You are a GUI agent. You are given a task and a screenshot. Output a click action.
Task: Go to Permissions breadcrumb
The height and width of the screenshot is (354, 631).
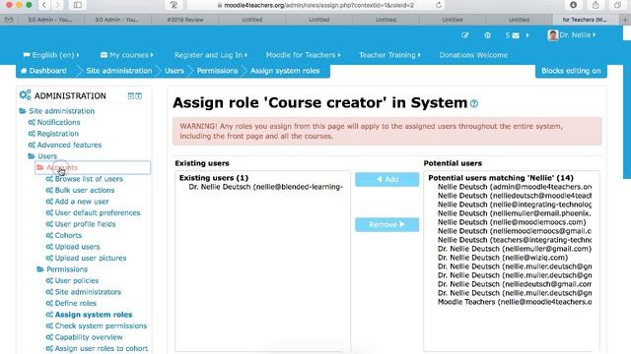[217, 71]
